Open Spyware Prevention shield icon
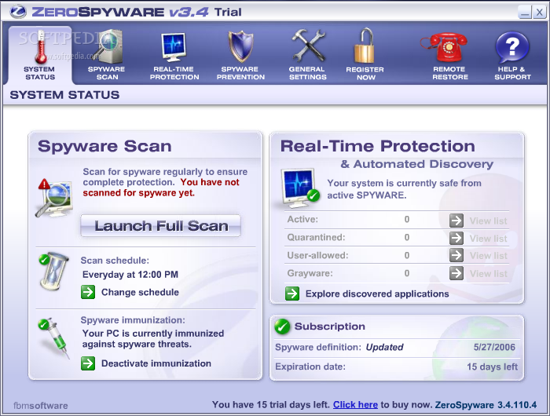 click(240, 46)
